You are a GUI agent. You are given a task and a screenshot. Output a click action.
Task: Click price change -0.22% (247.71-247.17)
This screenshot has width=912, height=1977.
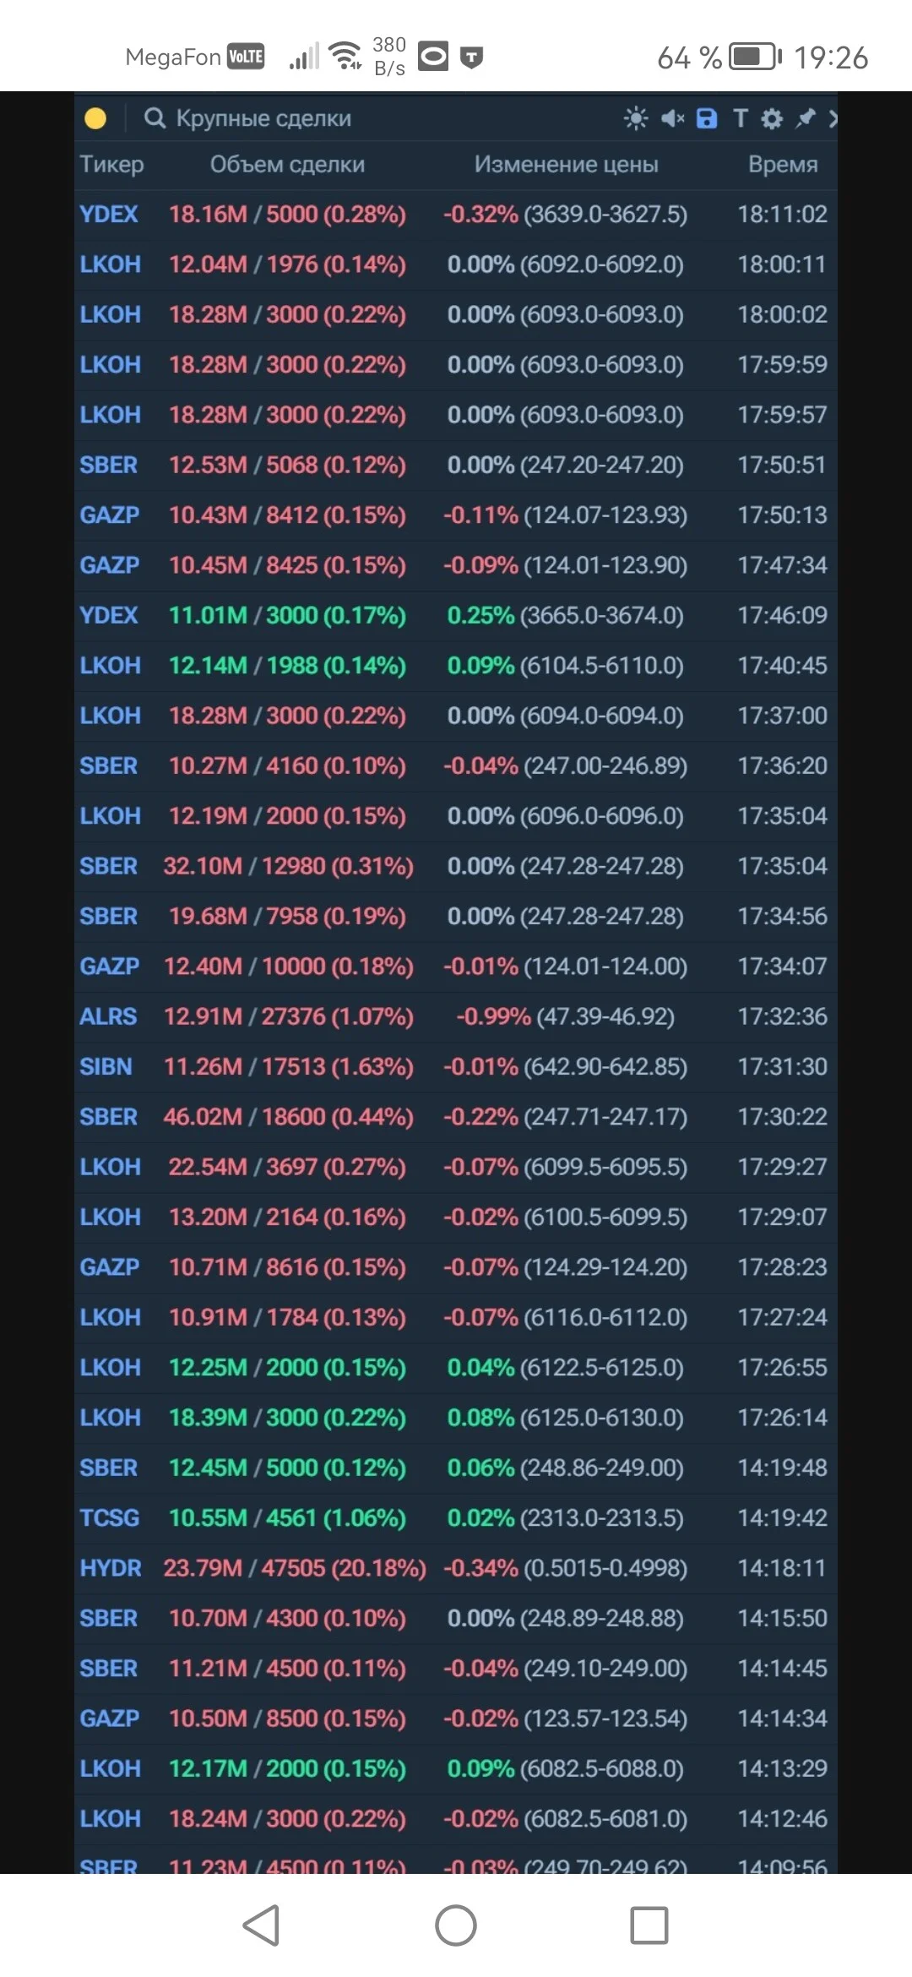(x=565, y=1117)
